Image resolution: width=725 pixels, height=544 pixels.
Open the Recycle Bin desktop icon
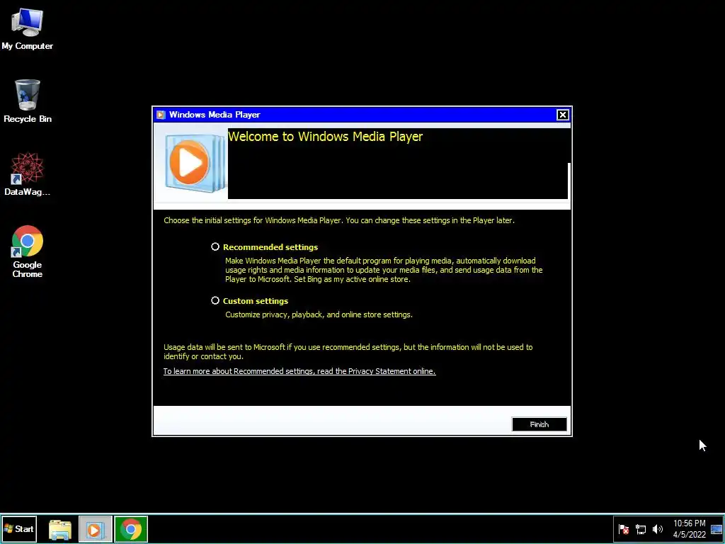28,101
